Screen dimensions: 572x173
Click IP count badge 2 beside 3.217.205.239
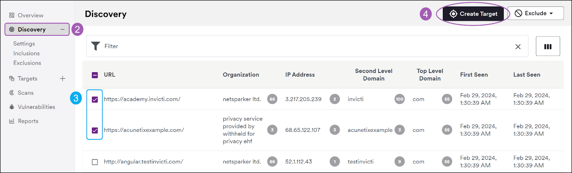(335, 99)
